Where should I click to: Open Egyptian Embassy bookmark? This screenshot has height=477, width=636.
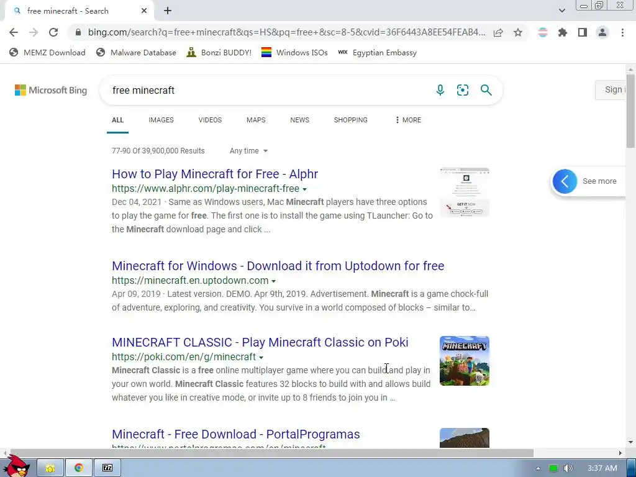(x=377, y=53)
